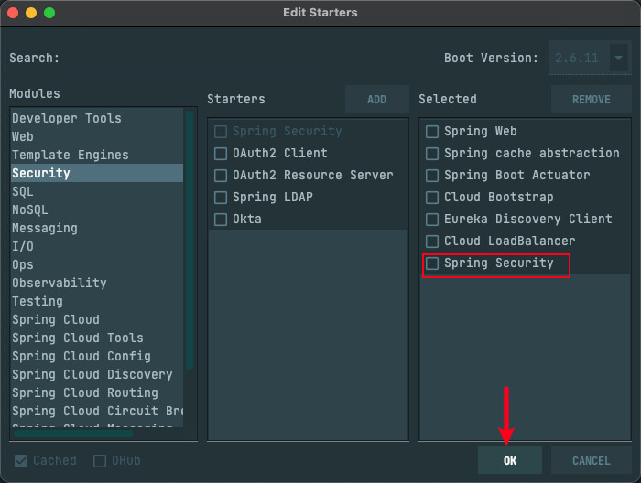Select Spring Cloud Routing module
641x483 pixels.
tap(97, 392)
